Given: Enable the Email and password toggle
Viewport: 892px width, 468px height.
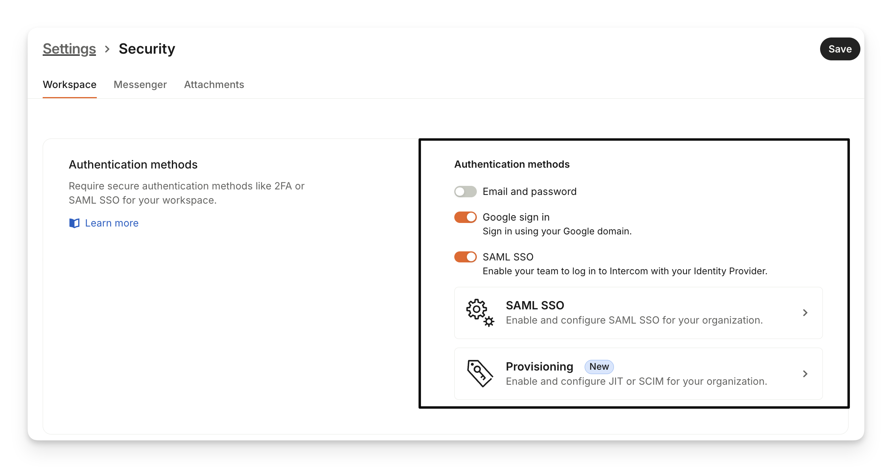Looking at the screenshot, I should pyautogui.click(x=465, y=192).
